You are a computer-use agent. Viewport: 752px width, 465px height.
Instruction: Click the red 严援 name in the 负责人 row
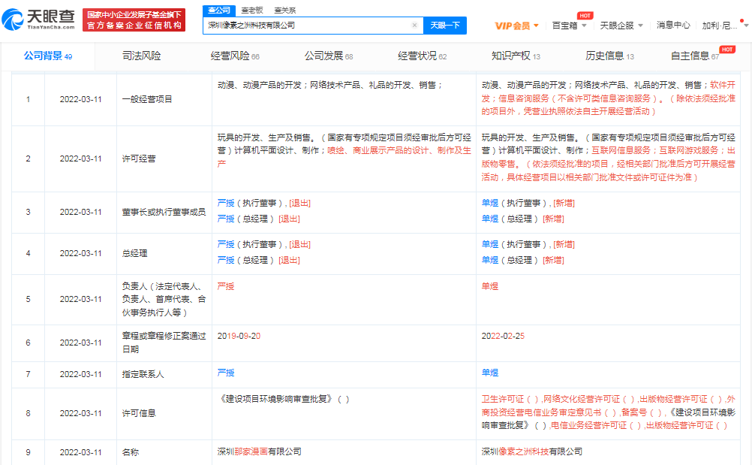point(225,286)
